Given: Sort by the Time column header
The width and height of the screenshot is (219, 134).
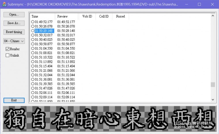Looking at the screenshot, I should [42, 16].
